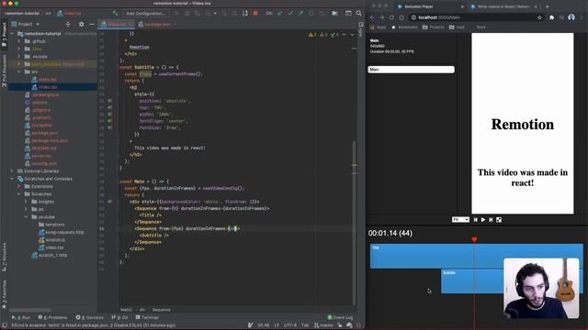Click the build hammer icon in IDE toolbar

[x=115, y=13]
